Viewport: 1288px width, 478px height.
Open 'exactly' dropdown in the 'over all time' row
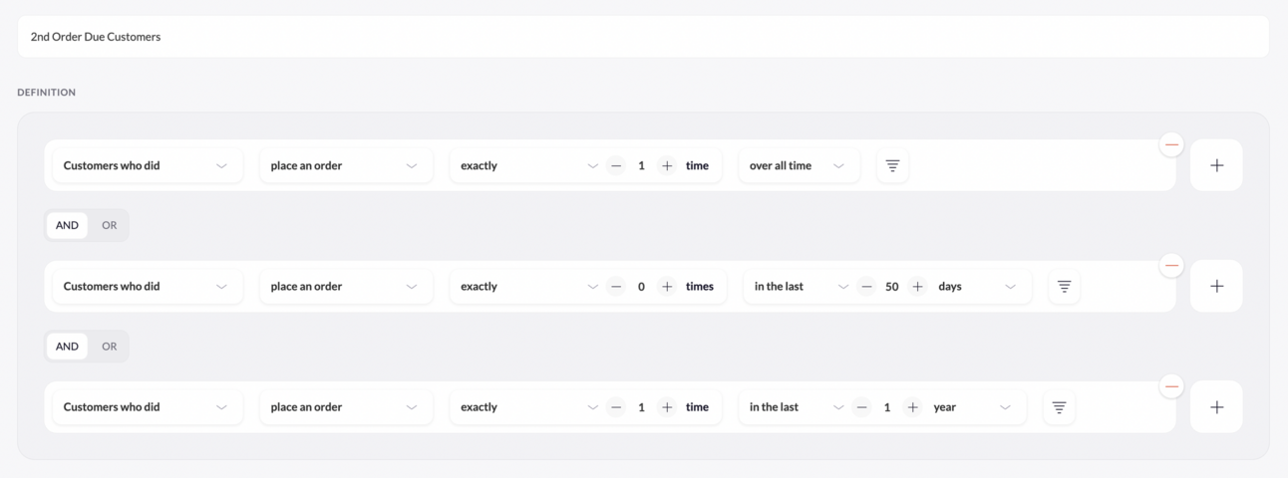coord(527,165)
